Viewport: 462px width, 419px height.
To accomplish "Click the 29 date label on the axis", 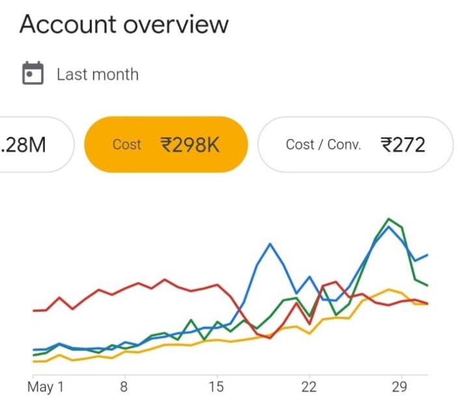I will 401,387.
